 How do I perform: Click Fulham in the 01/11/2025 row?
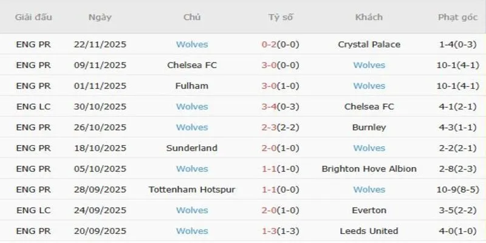pyautogui.click(x=192, y=86)
